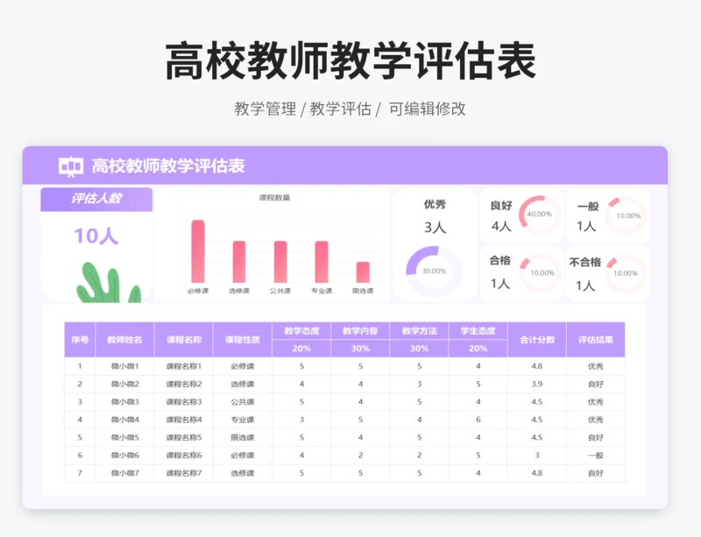The width and height of the screenshot is (701, 537).
Task: Click the 评估人数 card header
Action: (96, 199)
